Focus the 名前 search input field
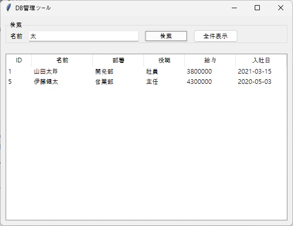 84,36
